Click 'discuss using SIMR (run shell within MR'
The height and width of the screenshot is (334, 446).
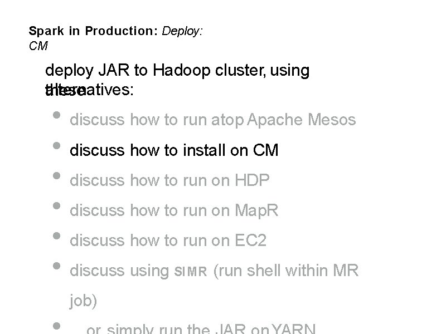tap(214, 271)
